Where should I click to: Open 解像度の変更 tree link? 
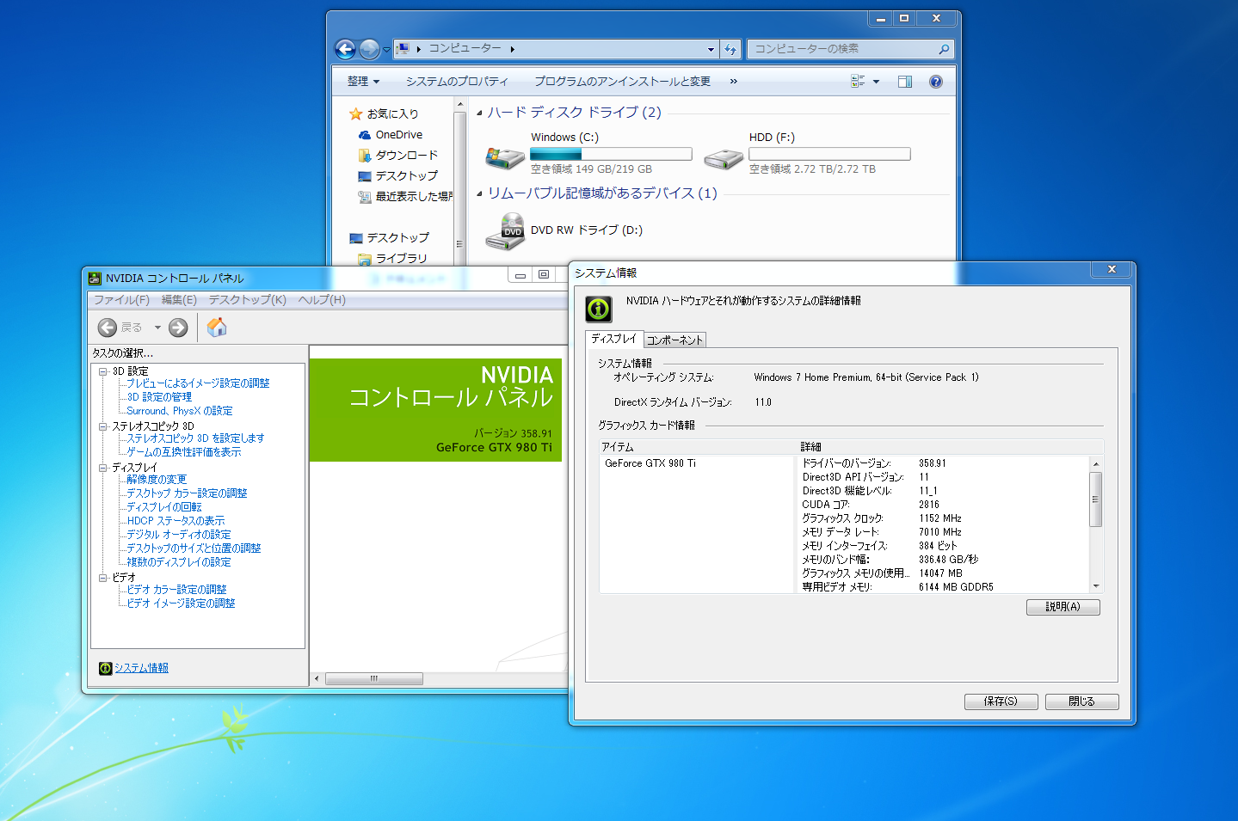[x=157, y=480]
